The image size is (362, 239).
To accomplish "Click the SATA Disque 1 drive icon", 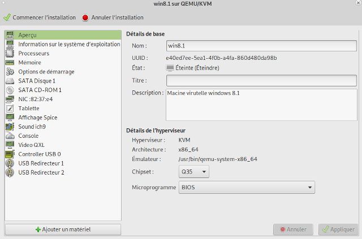I will (x=10, y=81).
